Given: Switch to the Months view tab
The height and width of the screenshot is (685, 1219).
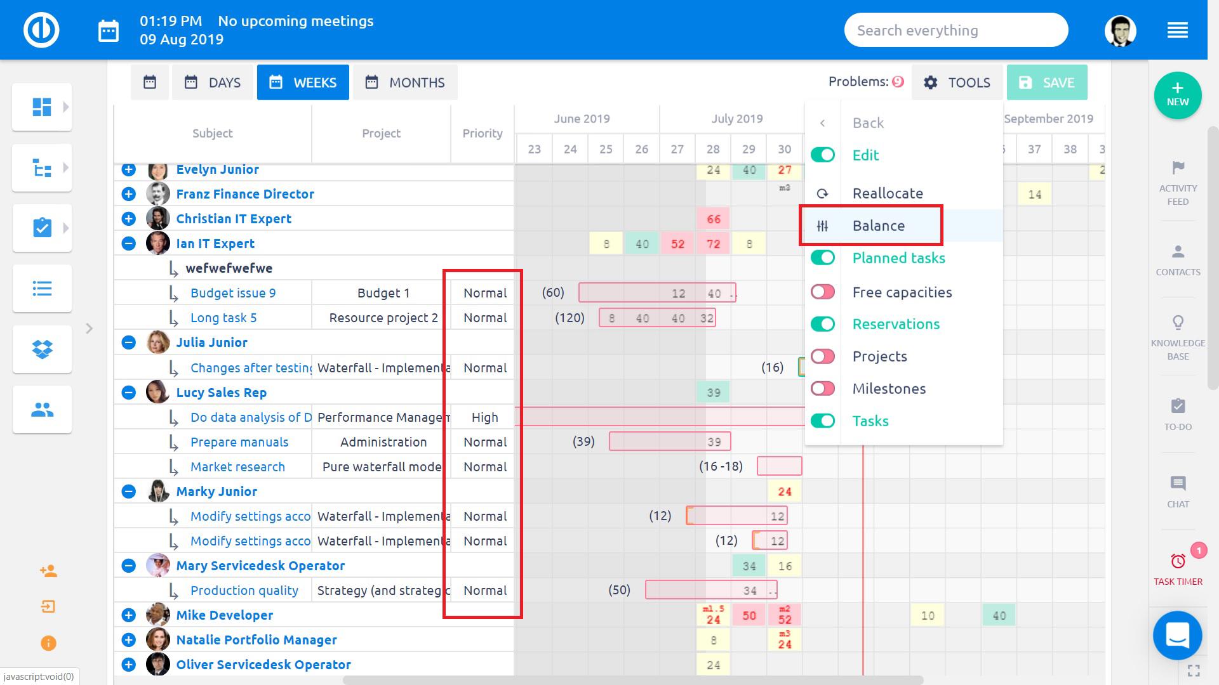Looking at the screenshot, I should (405, 82).
